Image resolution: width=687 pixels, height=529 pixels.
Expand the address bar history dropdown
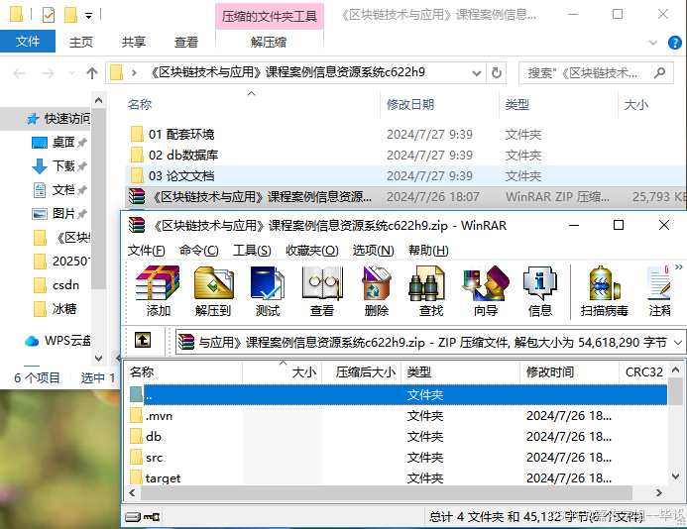(477, 73)
